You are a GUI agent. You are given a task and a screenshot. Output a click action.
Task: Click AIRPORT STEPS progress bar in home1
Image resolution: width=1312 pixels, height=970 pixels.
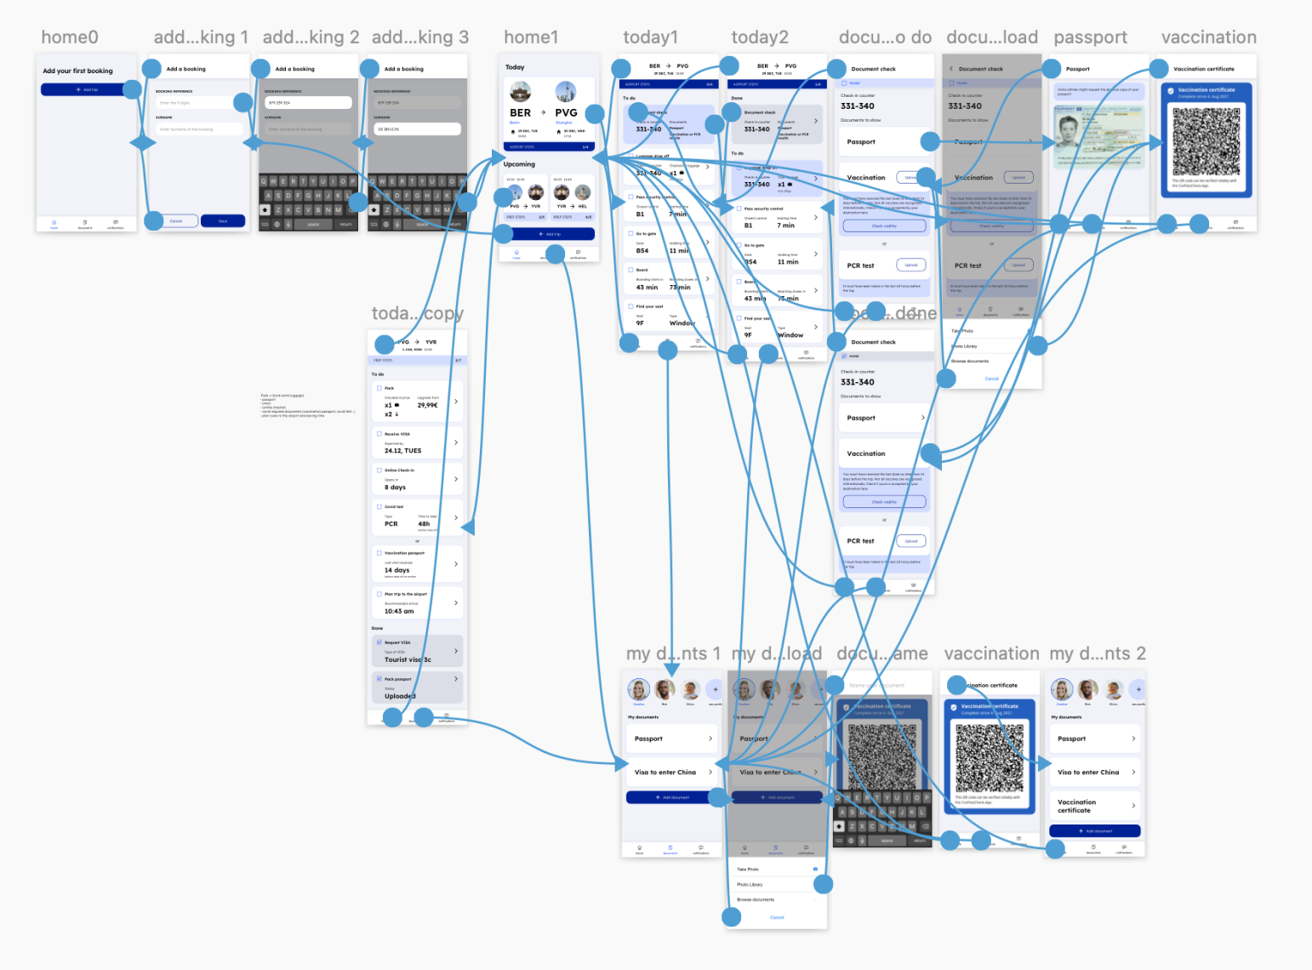pos(549,146)
